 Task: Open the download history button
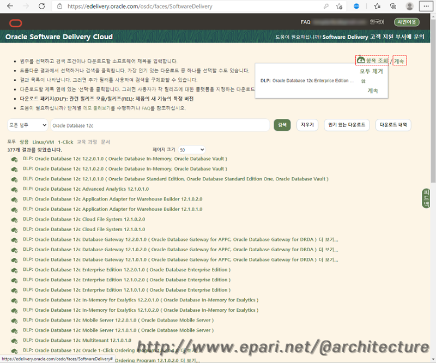[393, 125]
